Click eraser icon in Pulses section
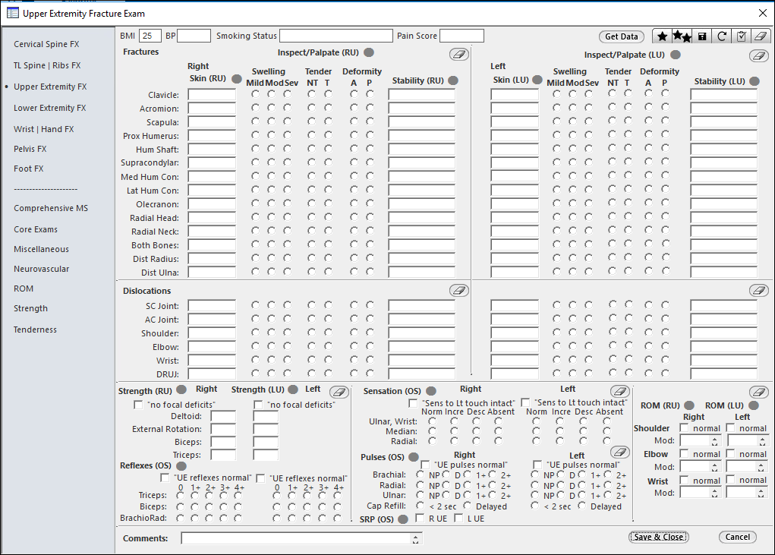The height and width of the screenshot is (555, 775). [620, 453]
